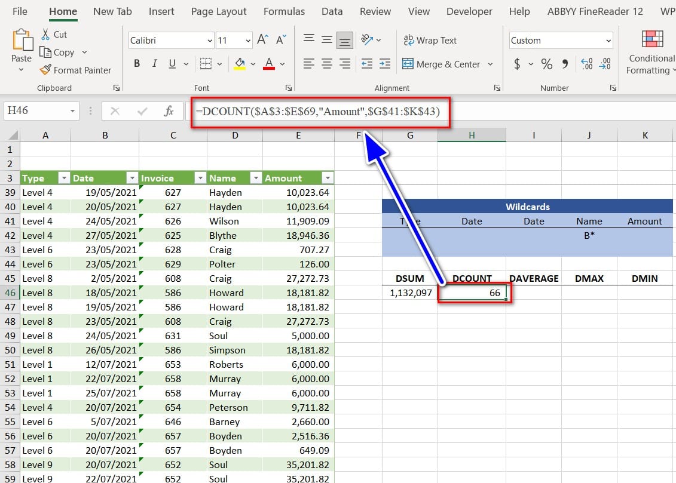This screenshot has height=483, width=676.
Task: Click the Cut button
Action: click(54, 35)
